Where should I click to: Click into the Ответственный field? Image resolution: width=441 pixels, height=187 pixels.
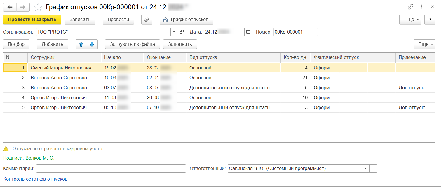(295, 168)
